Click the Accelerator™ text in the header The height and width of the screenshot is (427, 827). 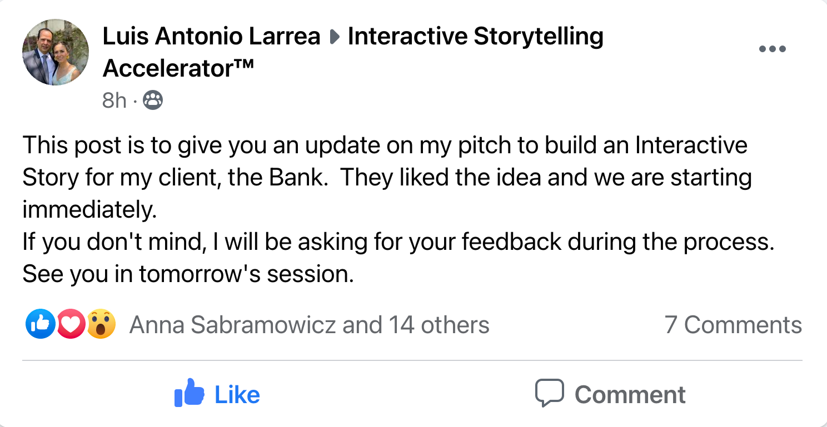(178, 68)
